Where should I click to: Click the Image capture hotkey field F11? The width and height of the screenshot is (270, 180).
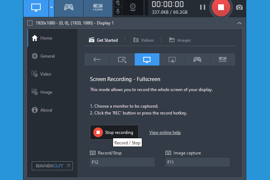(198, 162)
